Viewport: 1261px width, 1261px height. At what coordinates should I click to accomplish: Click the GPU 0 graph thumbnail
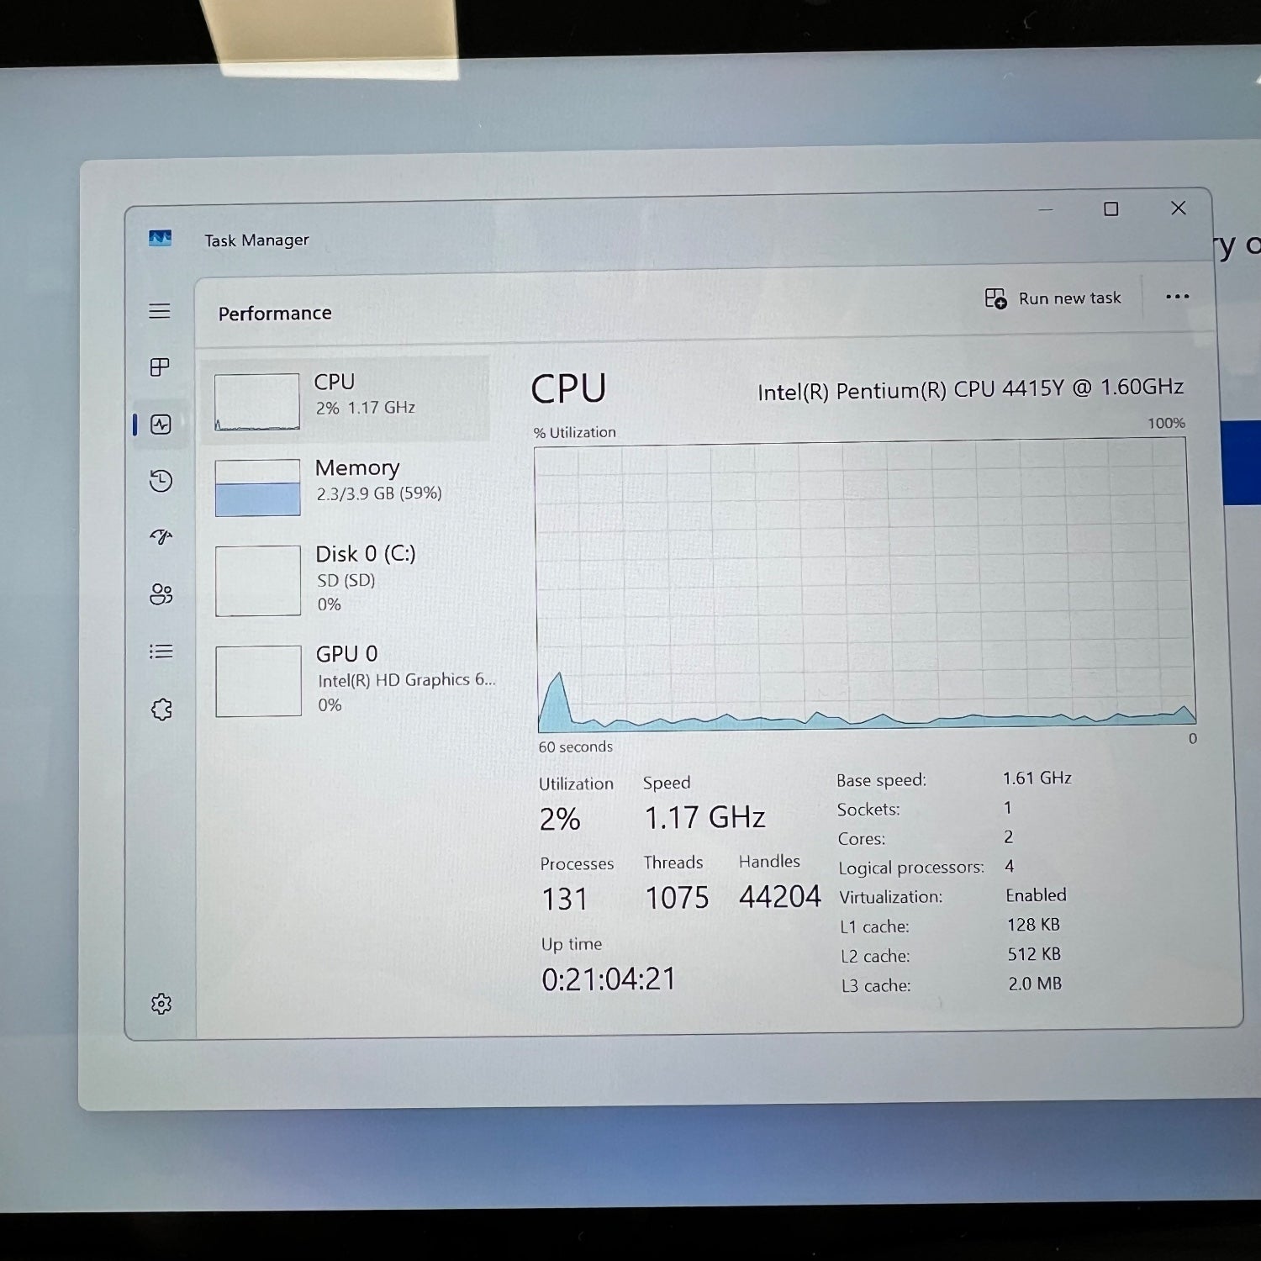point(259,681)
